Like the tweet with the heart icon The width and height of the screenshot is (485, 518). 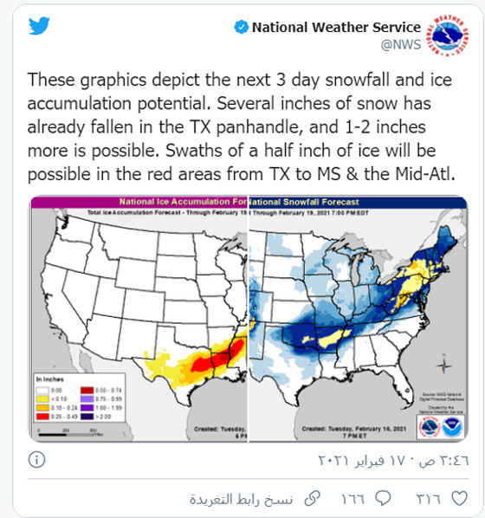click(x=459, y=498)
